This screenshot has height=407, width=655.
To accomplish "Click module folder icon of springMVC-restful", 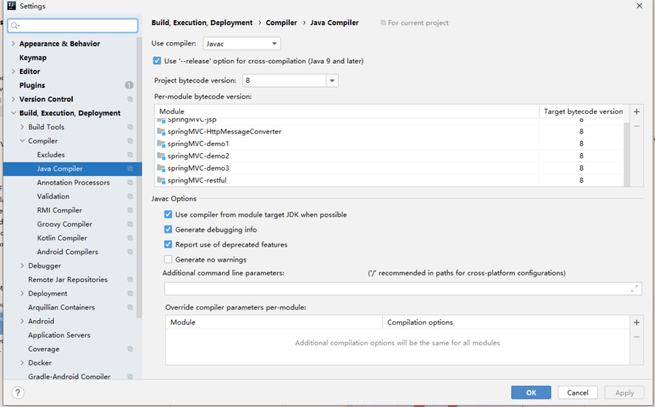I will (x=161, y=180).
